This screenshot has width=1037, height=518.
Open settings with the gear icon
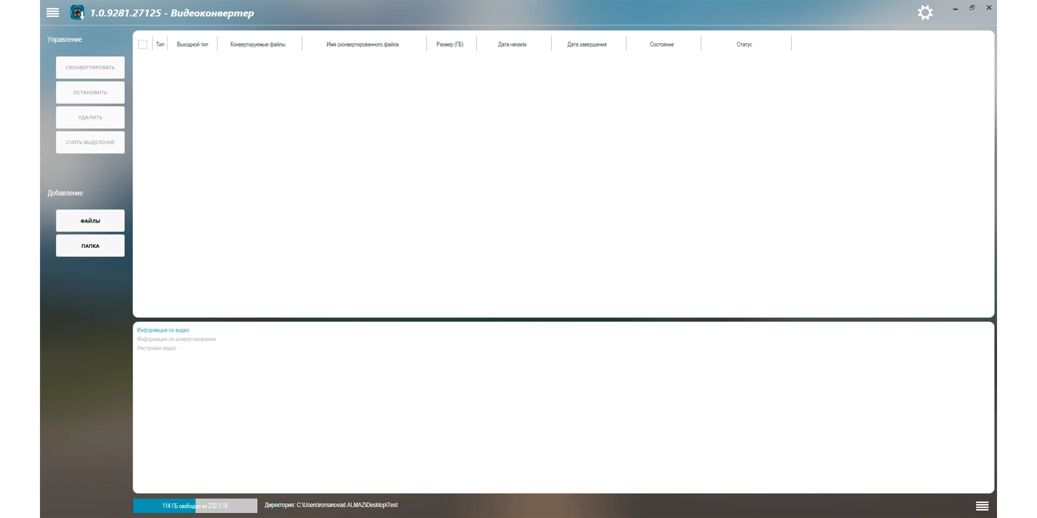(925, 12)
